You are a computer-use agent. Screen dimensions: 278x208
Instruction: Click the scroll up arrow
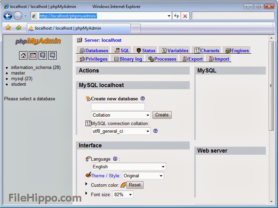271,38
